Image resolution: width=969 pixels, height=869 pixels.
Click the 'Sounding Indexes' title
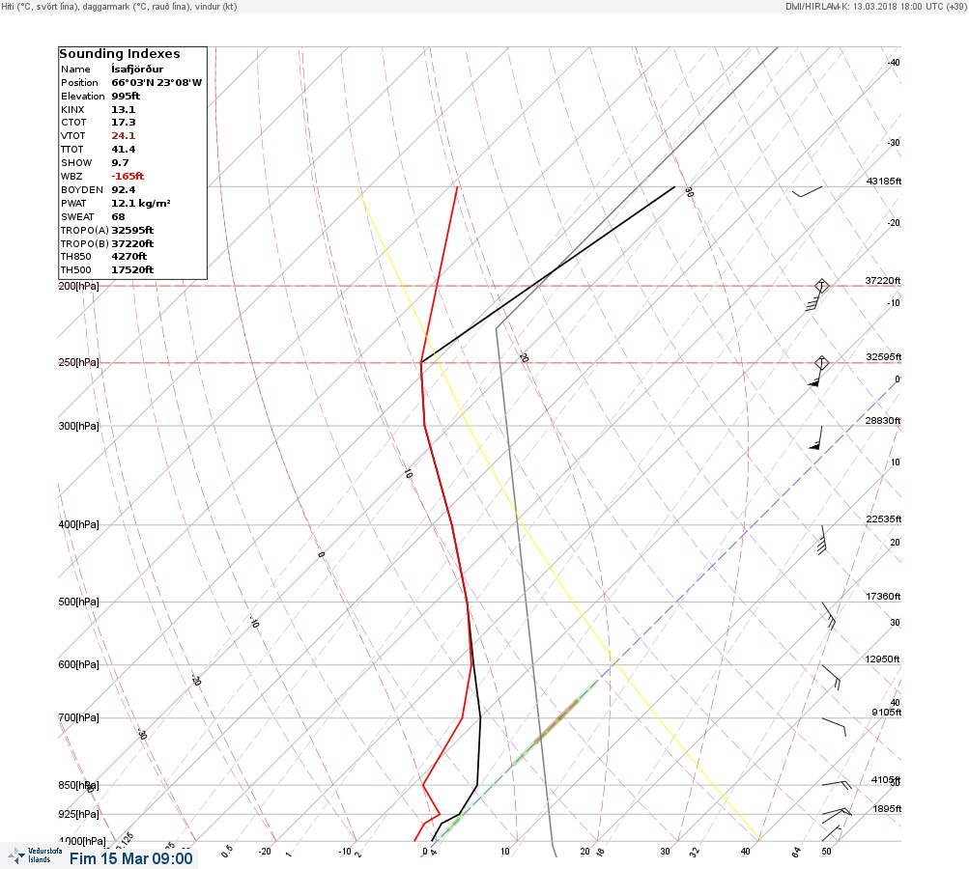(120, 54)
